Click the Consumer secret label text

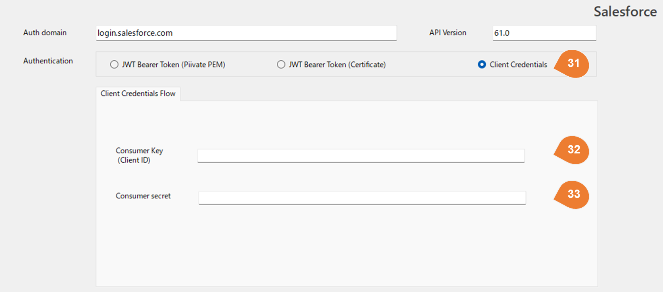click(143, 196)
